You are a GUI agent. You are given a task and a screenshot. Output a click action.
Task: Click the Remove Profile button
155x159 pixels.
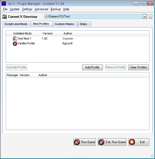coord(116,67)
